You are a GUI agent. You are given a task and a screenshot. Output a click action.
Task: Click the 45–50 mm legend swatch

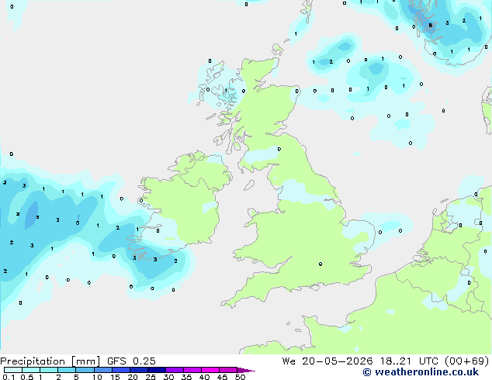click(228, 370)
